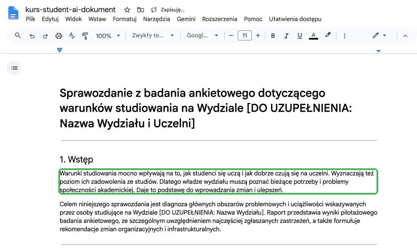Decrease font size with minus button
The image size is (417, 250).
[231, 35]
